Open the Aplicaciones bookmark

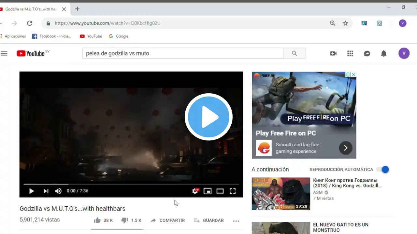[x=13, y=36]
